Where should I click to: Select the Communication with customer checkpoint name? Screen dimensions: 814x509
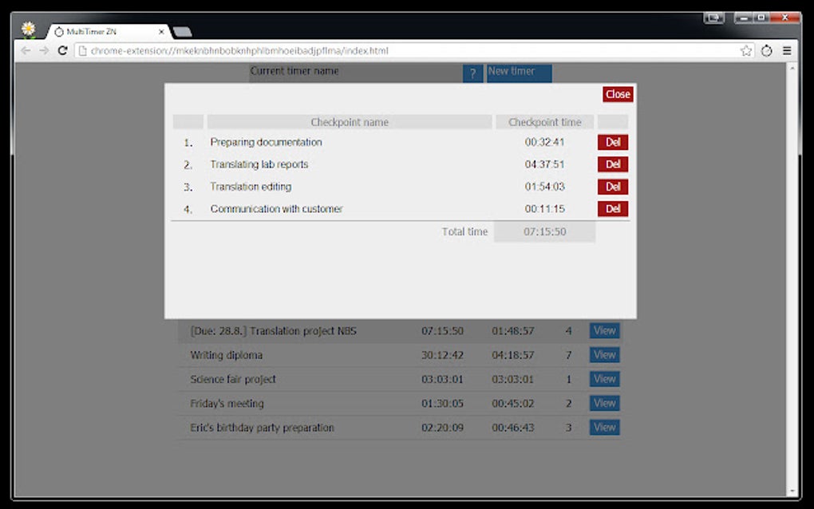[276, 208]
